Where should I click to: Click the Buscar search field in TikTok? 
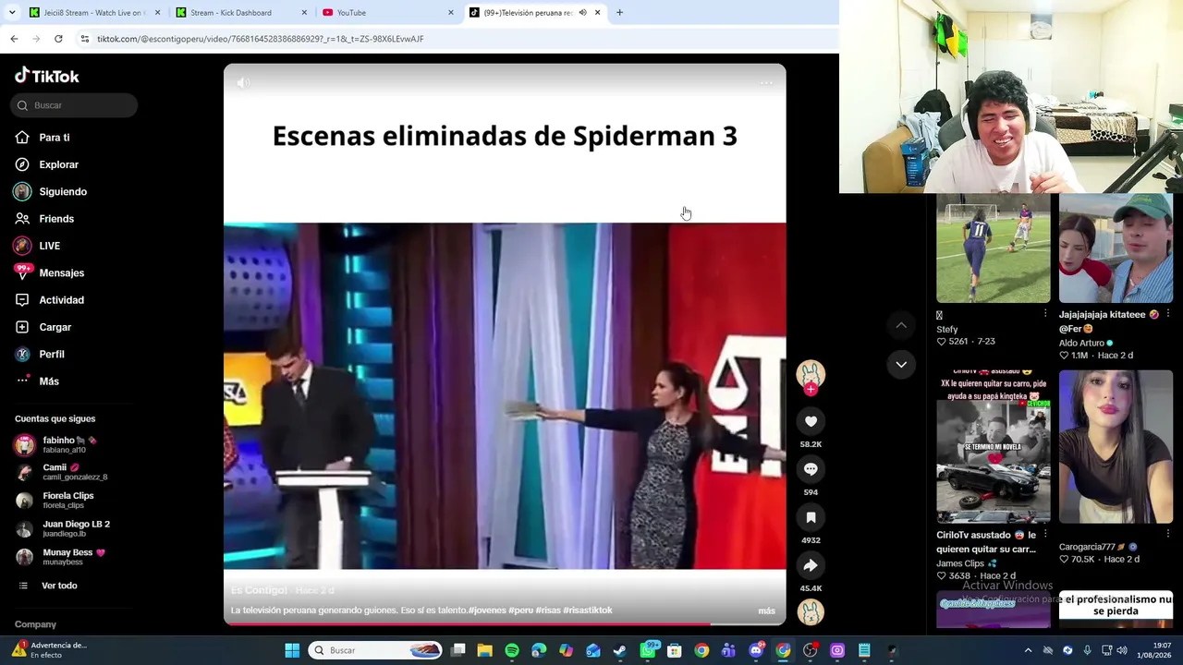click(x=75, y=105)
